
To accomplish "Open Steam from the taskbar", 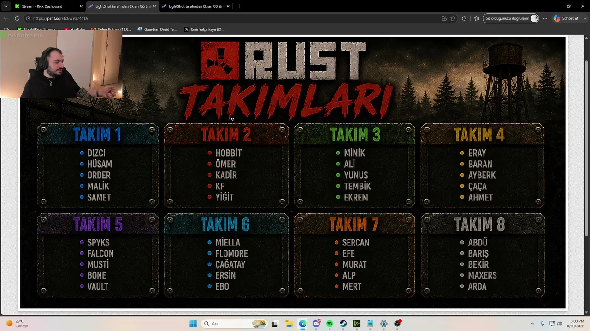I will coord(343,324).
